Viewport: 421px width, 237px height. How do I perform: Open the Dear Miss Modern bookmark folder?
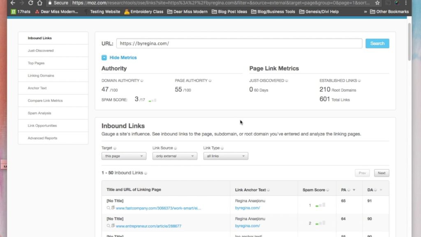(x=187, y=12)
